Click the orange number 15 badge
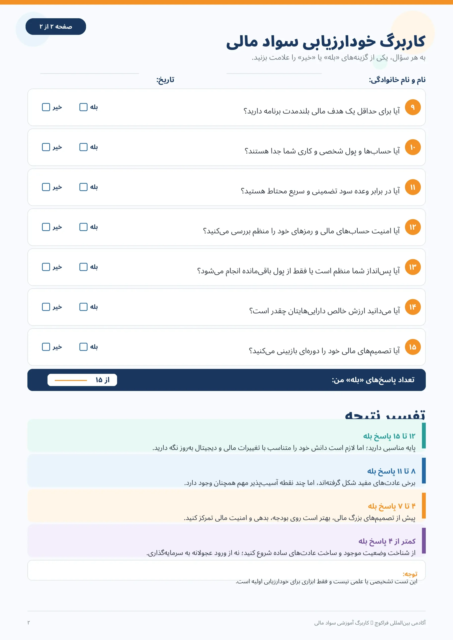This screenshot has width=453, height=640. (x=412, y=347)
